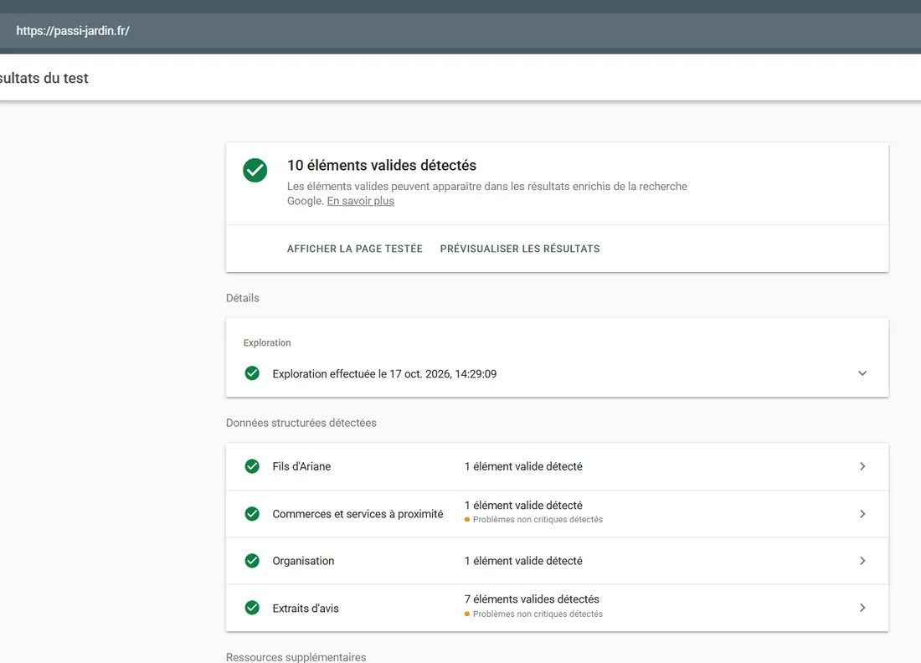The width and height of the screenshot is (921, 663).
Task: Open Commerces et services à proximité arrow
Action: [862, 514]
